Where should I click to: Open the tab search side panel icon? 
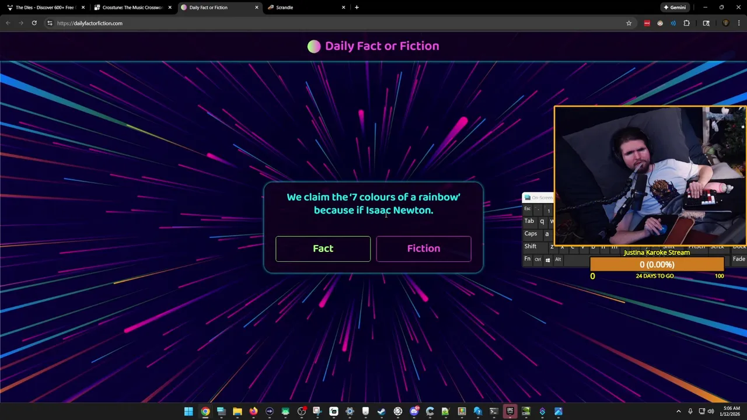(x=706, y=23)
